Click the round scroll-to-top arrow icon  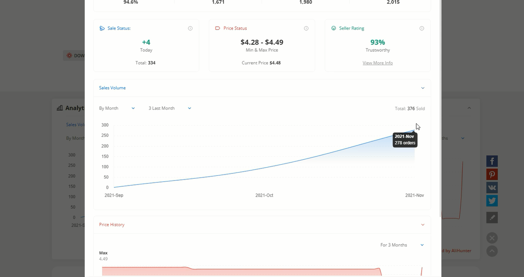click(x=492, y=251)
